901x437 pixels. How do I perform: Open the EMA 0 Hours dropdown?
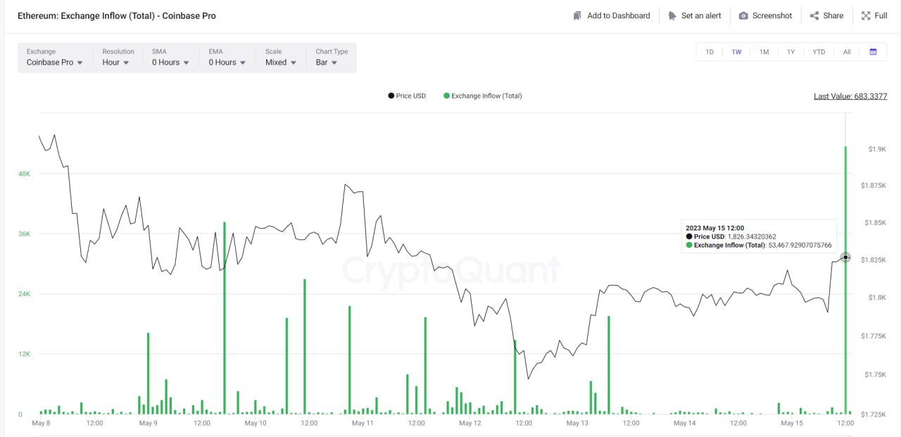227,58
